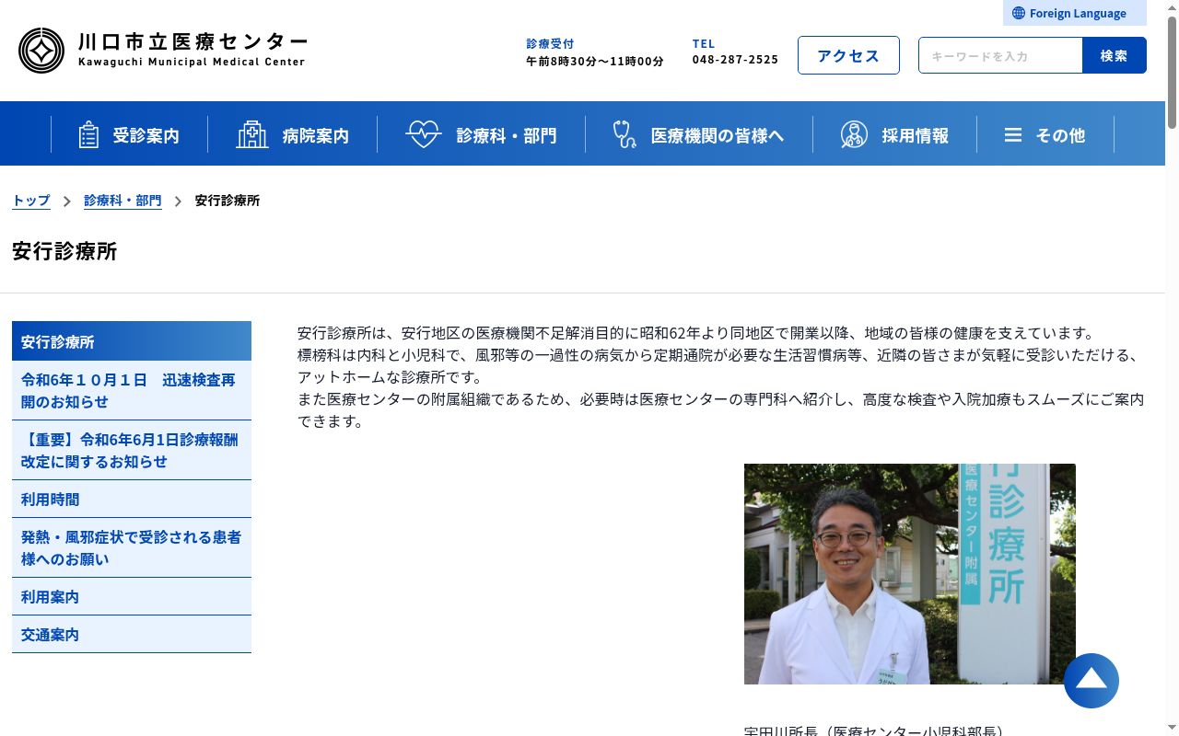This screenshot has height=736, width=1179.
Task: Open the 病院案内 navigation menu
Action: 292,134
